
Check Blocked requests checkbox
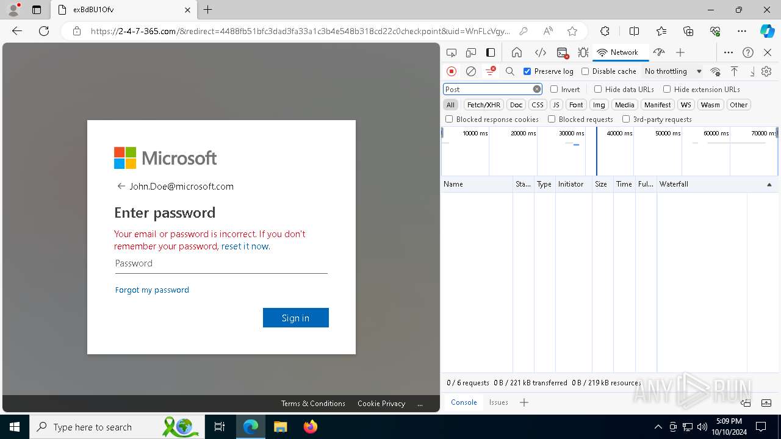(x=552, y=120)
